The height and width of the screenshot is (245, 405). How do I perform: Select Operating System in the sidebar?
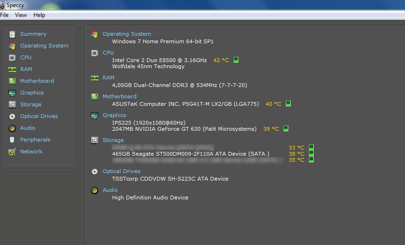44,46
